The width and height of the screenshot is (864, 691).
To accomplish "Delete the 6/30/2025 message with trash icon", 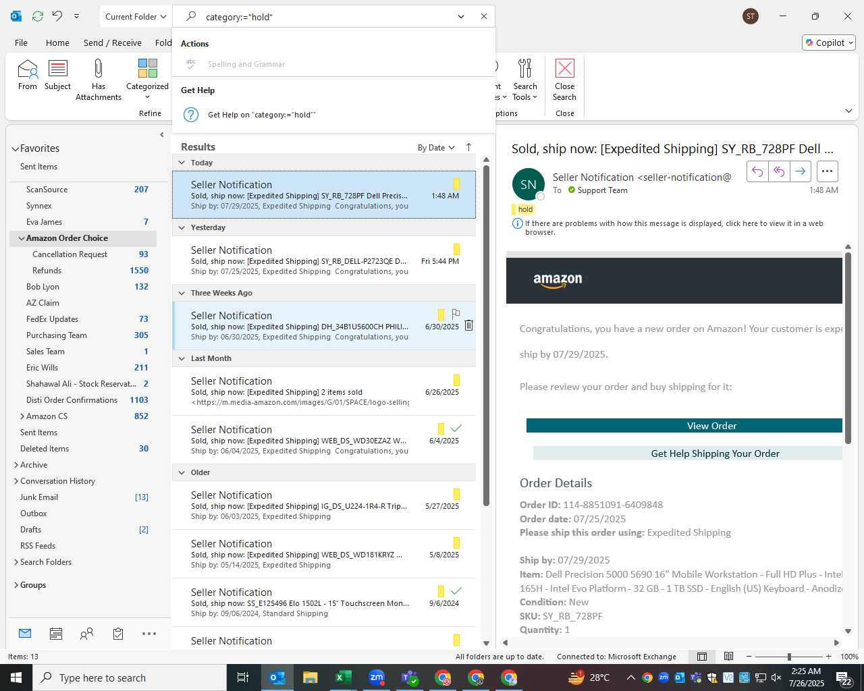I will [x=468, y=326].
